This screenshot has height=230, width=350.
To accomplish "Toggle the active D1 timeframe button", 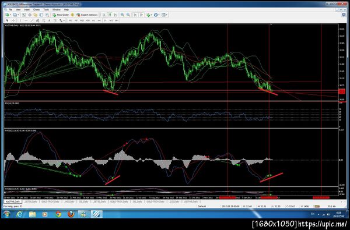I will coord(105,20).
